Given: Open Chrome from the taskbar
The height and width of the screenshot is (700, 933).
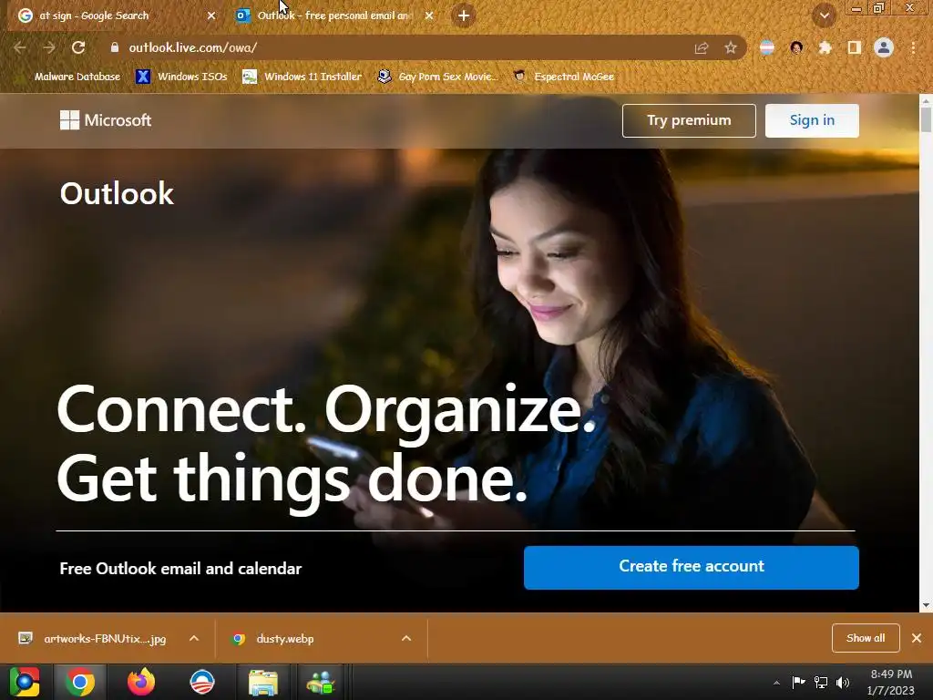Looking at the screenshot, I should (81, 682).
